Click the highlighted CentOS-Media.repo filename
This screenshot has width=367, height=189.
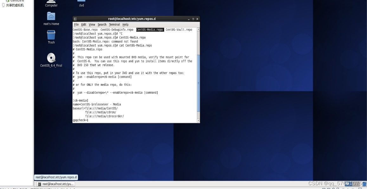point(151,29)
